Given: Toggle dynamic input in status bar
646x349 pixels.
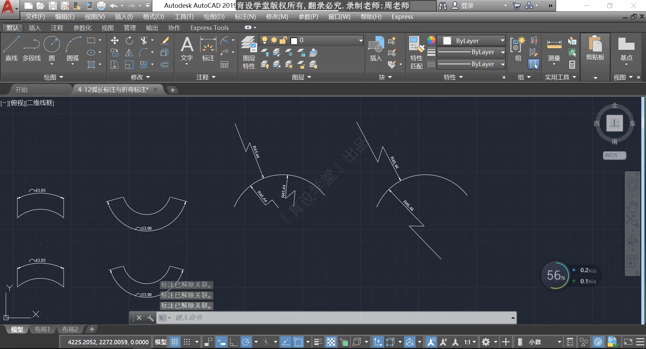Looking at the screenshot, I should [221, 342].
